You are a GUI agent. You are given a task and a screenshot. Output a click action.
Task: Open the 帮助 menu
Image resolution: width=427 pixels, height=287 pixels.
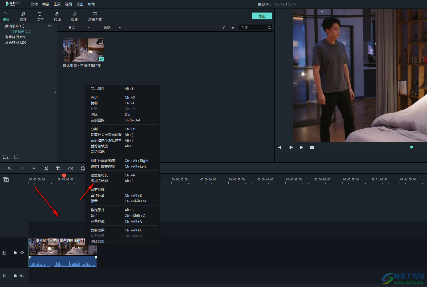click(91, 4)
